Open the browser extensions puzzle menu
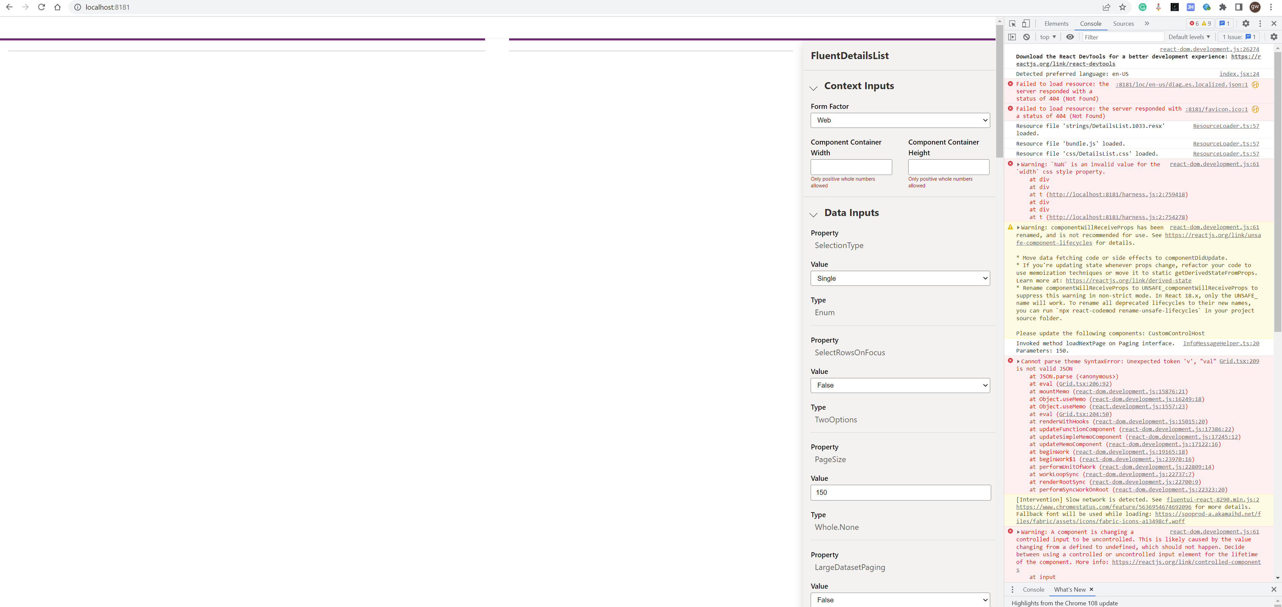 [x=1223, y=7]
